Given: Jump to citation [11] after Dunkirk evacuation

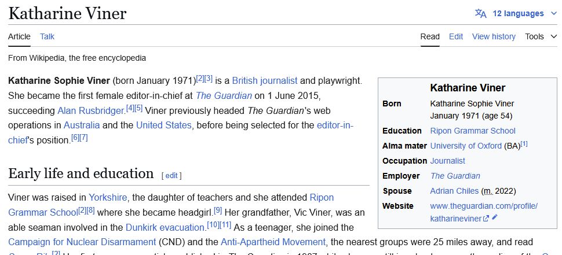Looking at the screenshot, I should [x=225, y=225].
